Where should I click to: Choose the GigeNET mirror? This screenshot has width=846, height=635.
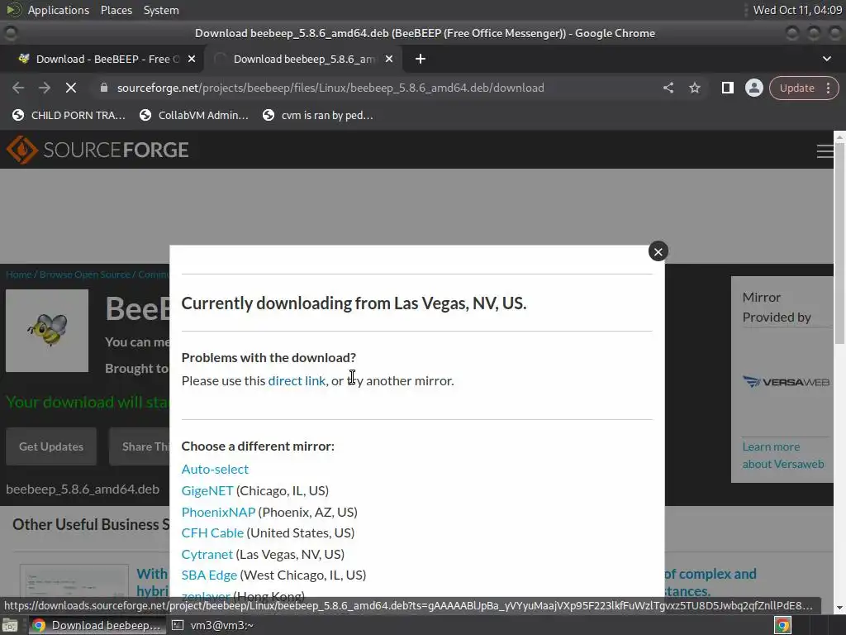click(207, 491)
